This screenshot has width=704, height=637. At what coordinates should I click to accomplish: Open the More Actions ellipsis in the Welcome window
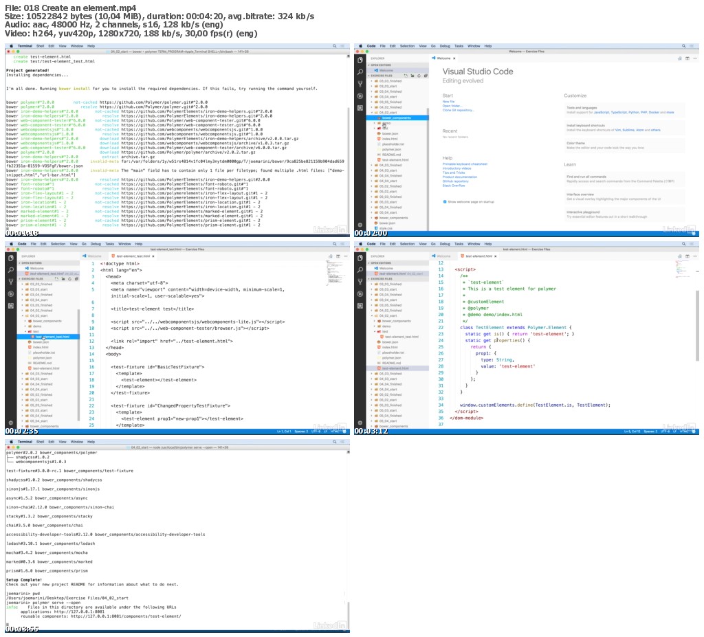(x=696, y=58)
